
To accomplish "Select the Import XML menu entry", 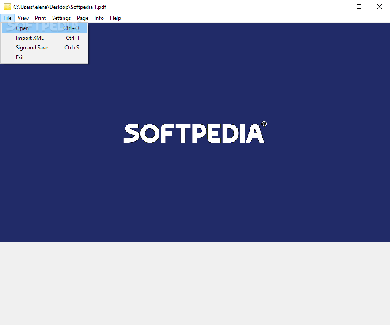I will pos(44,38).
